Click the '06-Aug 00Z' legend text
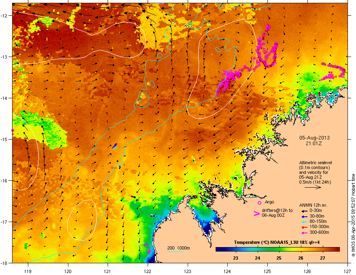356x275 pixels. 273,215
